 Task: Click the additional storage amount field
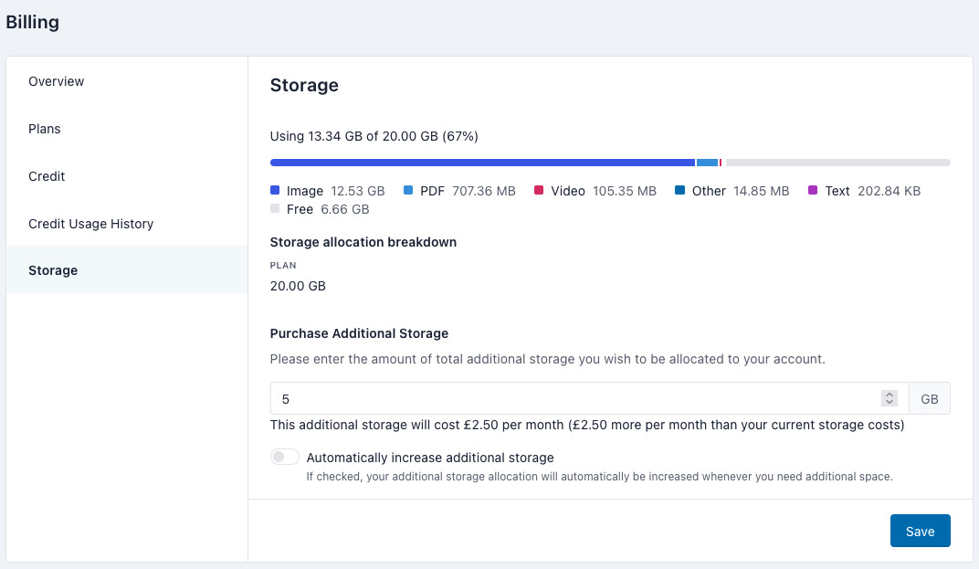pos(589,398)
